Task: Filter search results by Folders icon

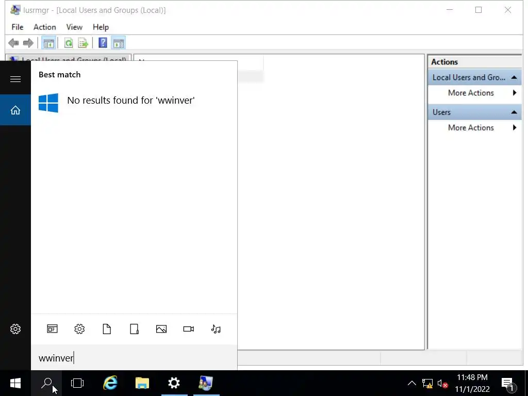Action: (134, 329)
